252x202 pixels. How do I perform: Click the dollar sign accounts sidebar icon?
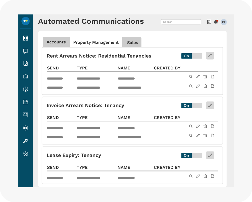[25, 89]
